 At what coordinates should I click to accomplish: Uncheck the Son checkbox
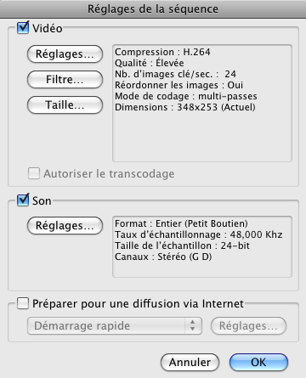pyautogui.click(x=23, y=200)
